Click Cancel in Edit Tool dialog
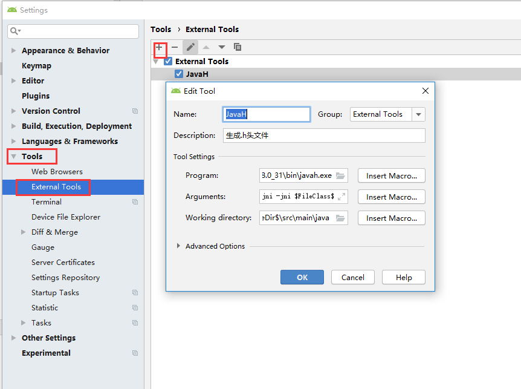The width and height of the screenshot is (521, 389). pos(353,277)
